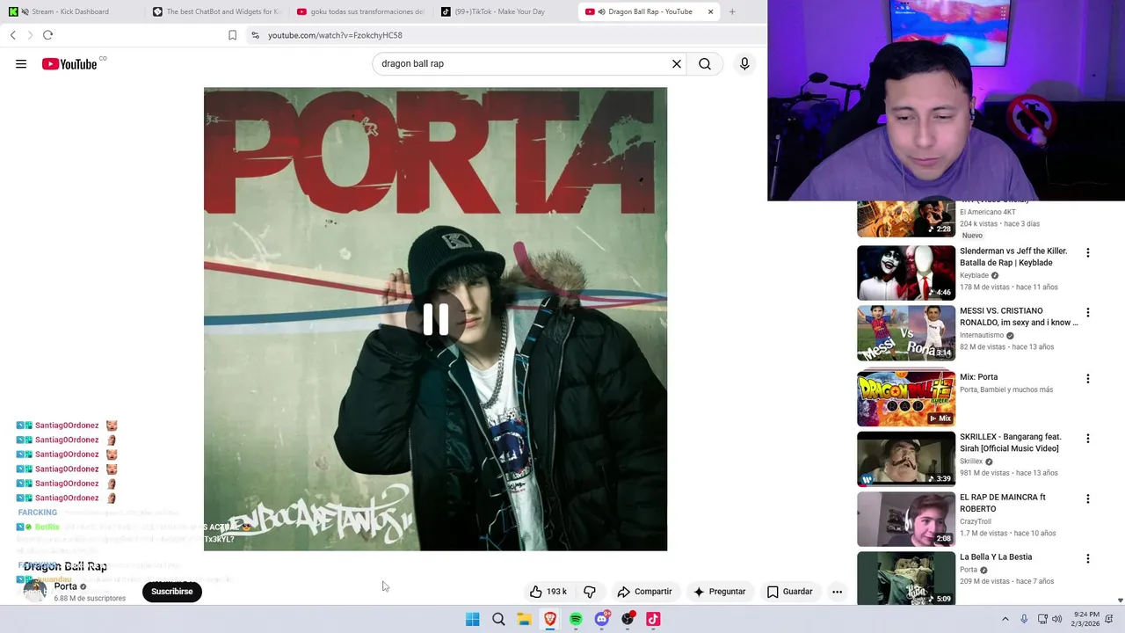Click the youtube.com URL address field
Screen dimensions: 1125x633
pos(335,35)
